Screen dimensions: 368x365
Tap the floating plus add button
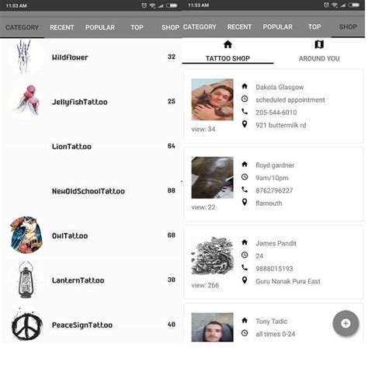[x=345, y=323]
